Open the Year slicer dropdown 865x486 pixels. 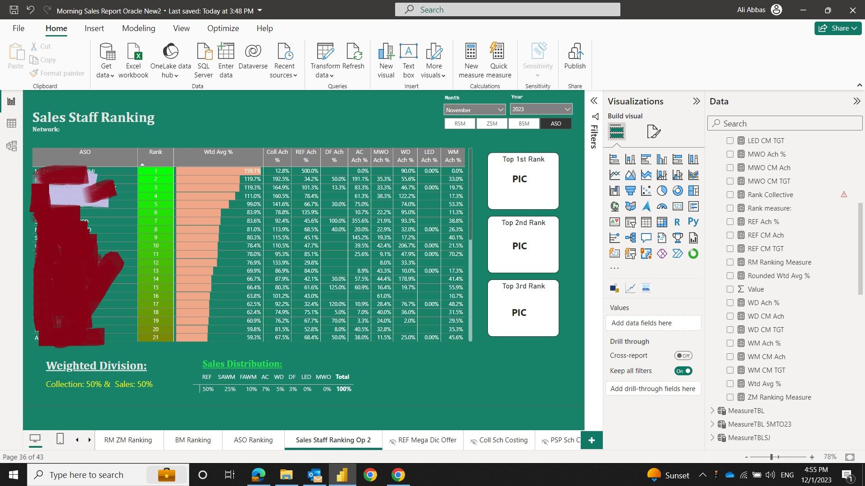coord(541,109)
